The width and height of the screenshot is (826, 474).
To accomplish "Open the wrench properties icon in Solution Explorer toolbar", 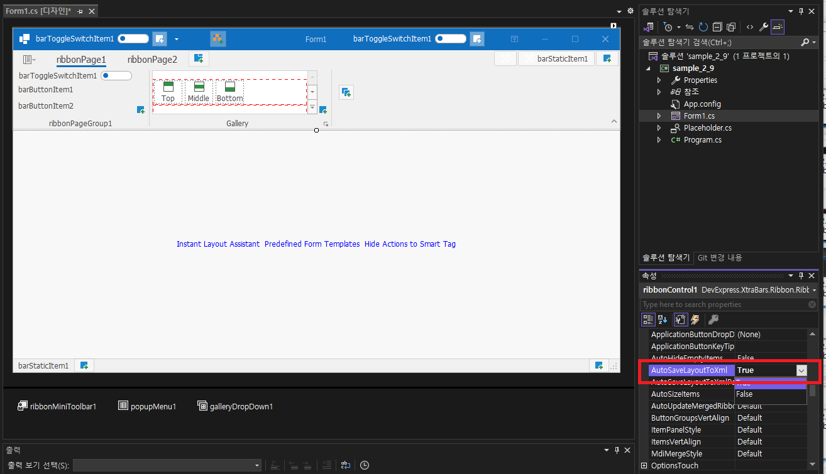I will tap(764, 27).
